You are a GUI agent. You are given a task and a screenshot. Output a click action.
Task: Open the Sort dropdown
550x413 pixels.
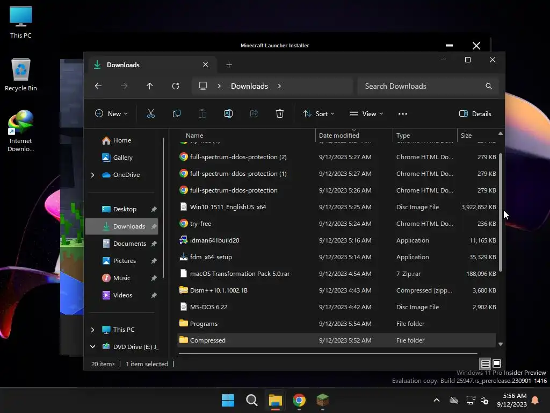pyautogui.click(x=319, y=113)
